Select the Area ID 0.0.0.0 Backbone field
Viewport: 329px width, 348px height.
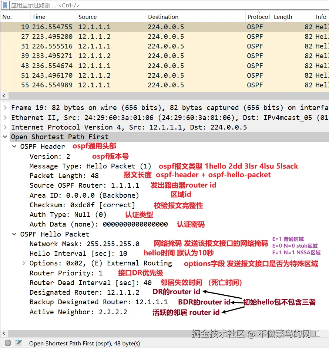click(84, 195)
